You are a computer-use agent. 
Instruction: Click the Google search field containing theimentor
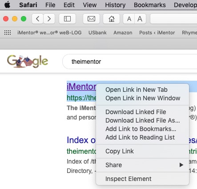pyautogui.click(x=130, y=62)
